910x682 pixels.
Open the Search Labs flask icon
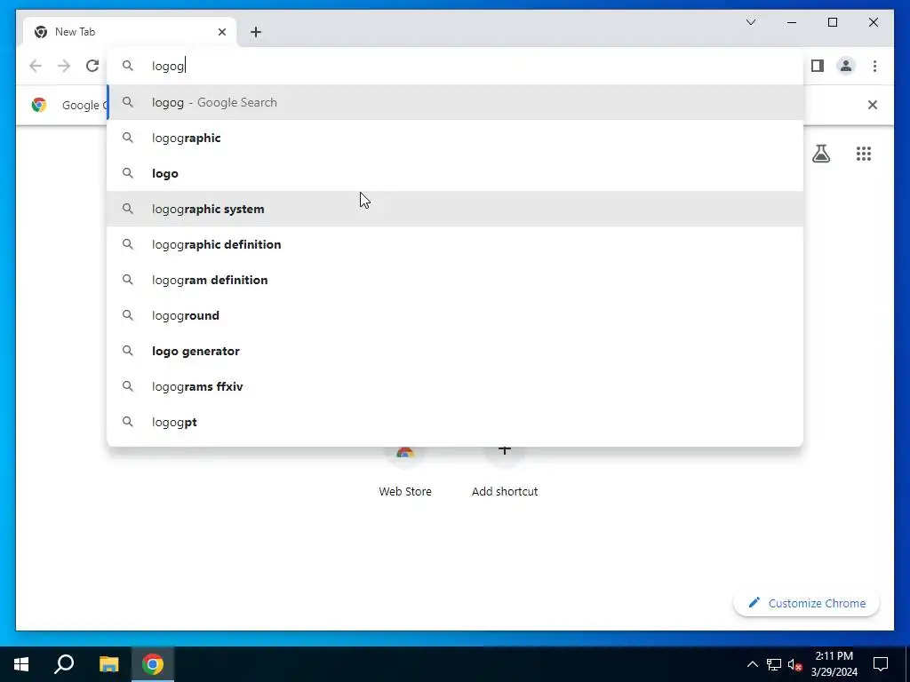[x=821, y=154]
